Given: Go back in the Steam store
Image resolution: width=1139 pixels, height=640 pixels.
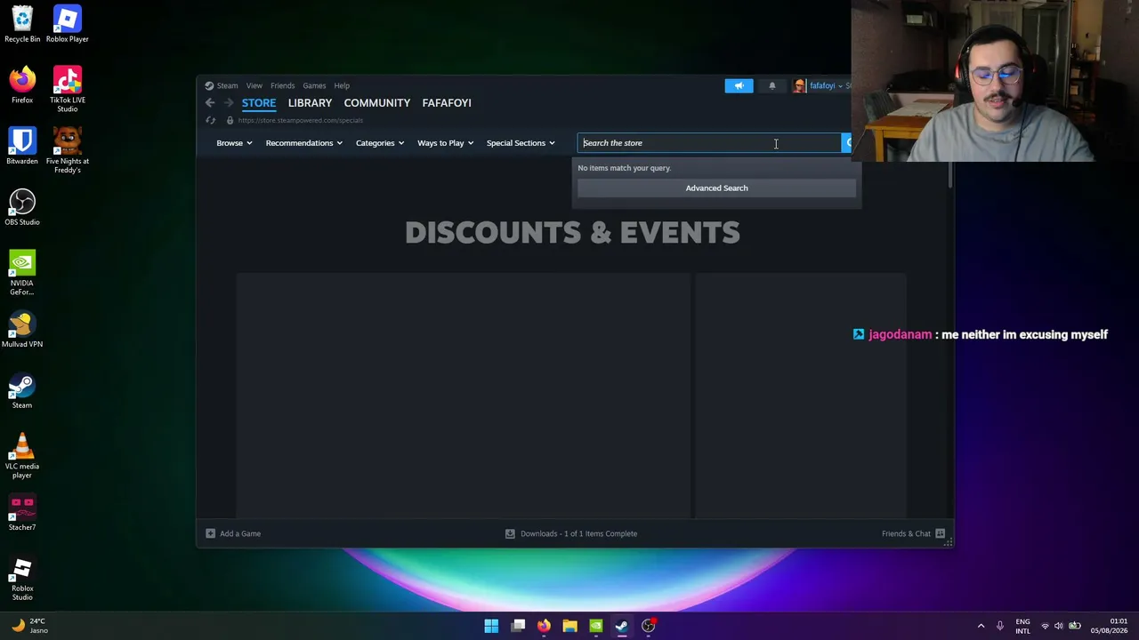Looking at the screenshot, I should click(210, 103).
